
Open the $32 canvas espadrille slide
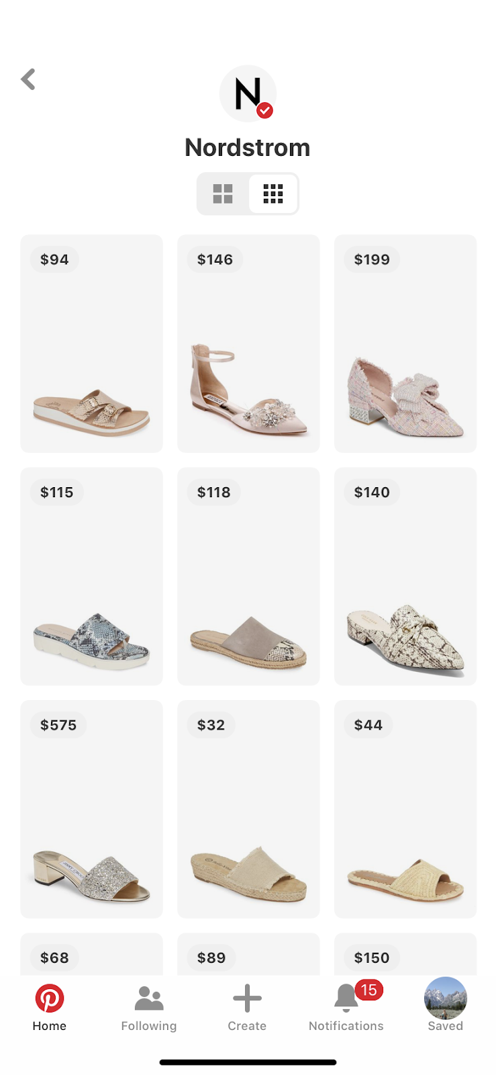pyautogui.click(x=248, y=809)
